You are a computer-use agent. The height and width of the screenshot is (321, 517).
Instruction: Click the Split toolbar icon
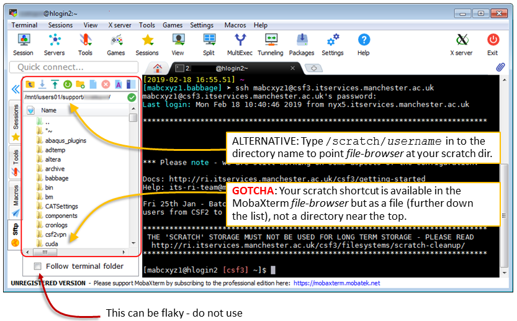point(209,45)
